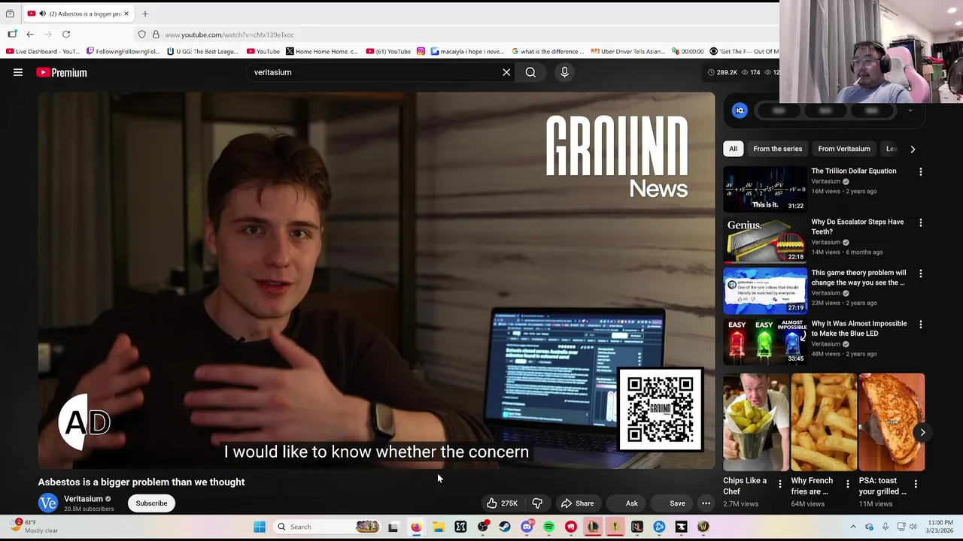Open the tab list button

point(10,14)
